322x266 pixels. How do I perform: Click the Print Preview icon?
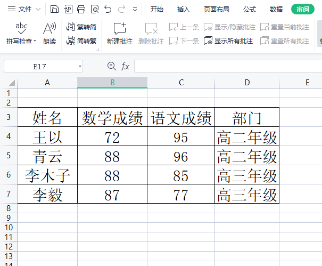click(95, 9)
